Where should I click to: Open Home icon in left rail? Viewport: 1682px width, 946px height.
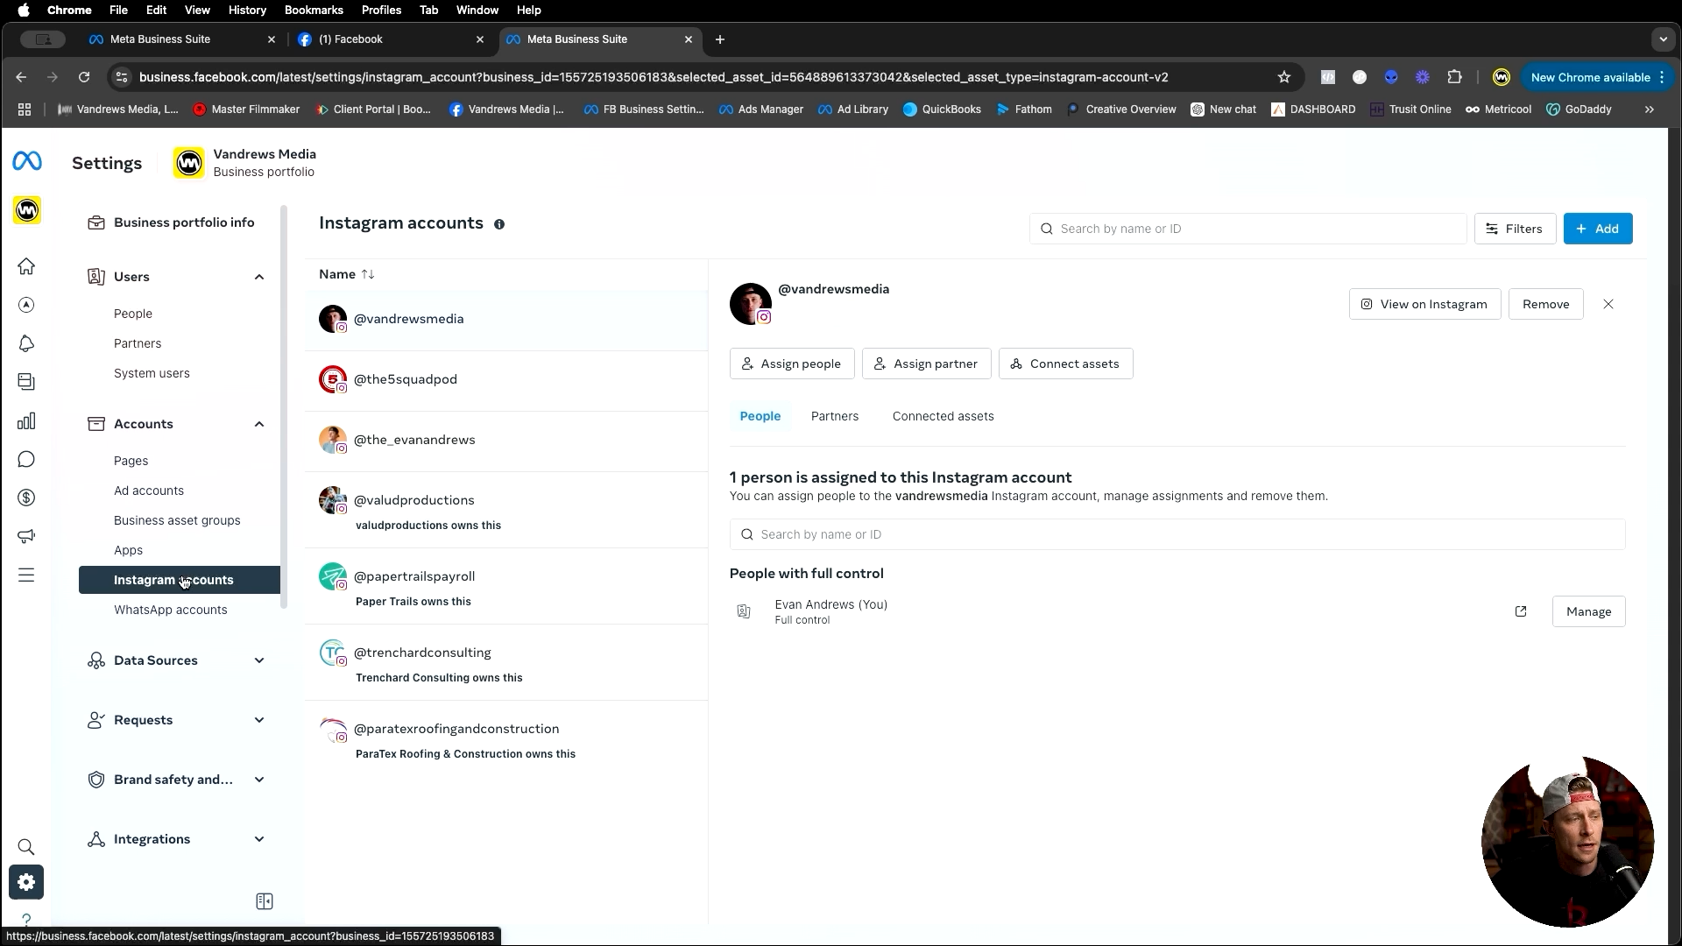26,266
